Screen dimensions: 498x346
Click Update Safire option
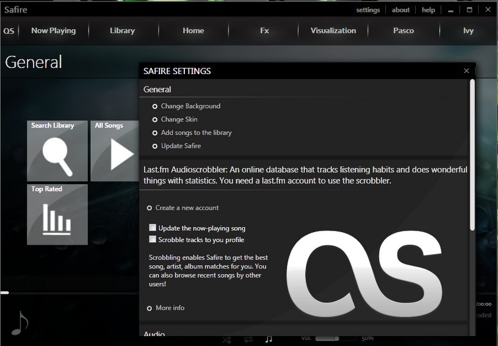pos(177,146)
